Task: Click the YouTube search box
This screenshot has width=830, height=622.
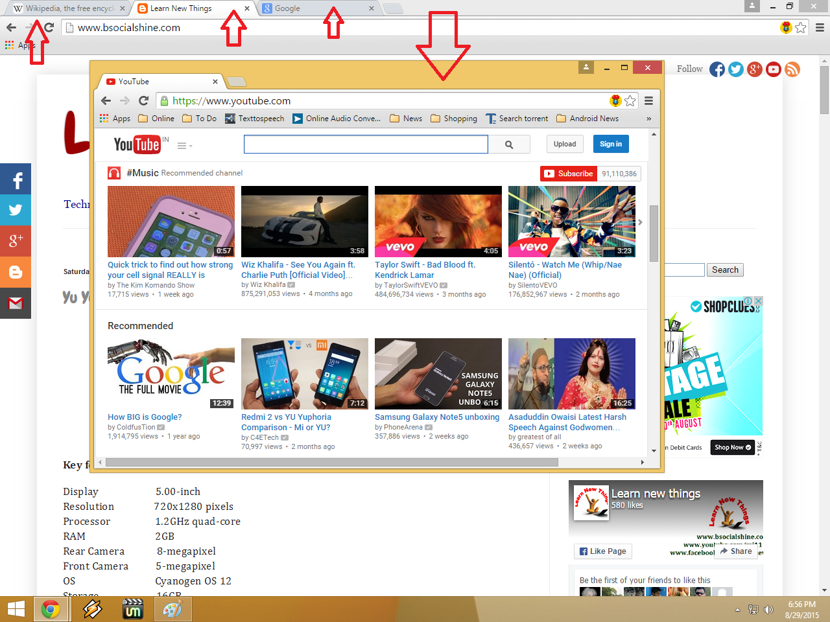Action: pyautogui.click(x=366, y=144)
